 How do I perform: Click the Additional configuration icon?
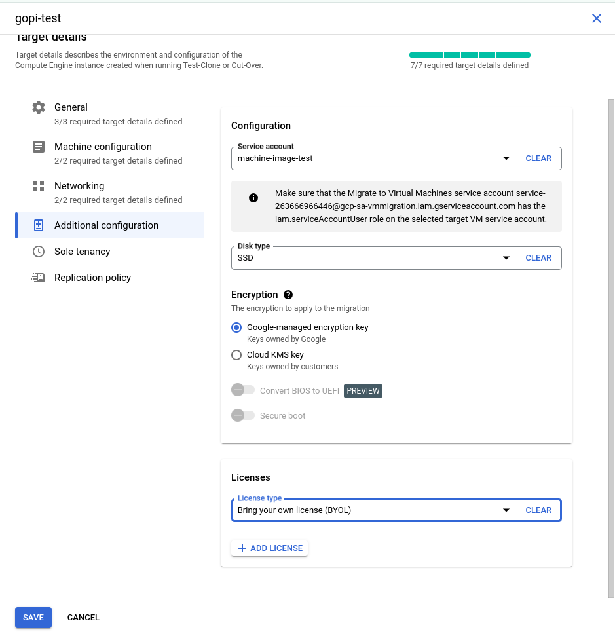pyautogui.click(x=39, y=225)
